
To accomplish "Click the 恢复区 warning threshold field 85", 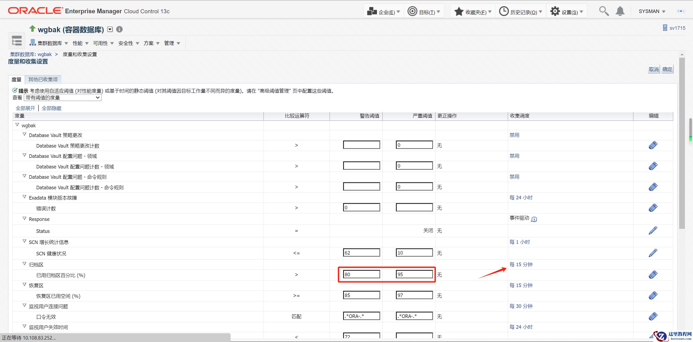I will click(361, 295).
